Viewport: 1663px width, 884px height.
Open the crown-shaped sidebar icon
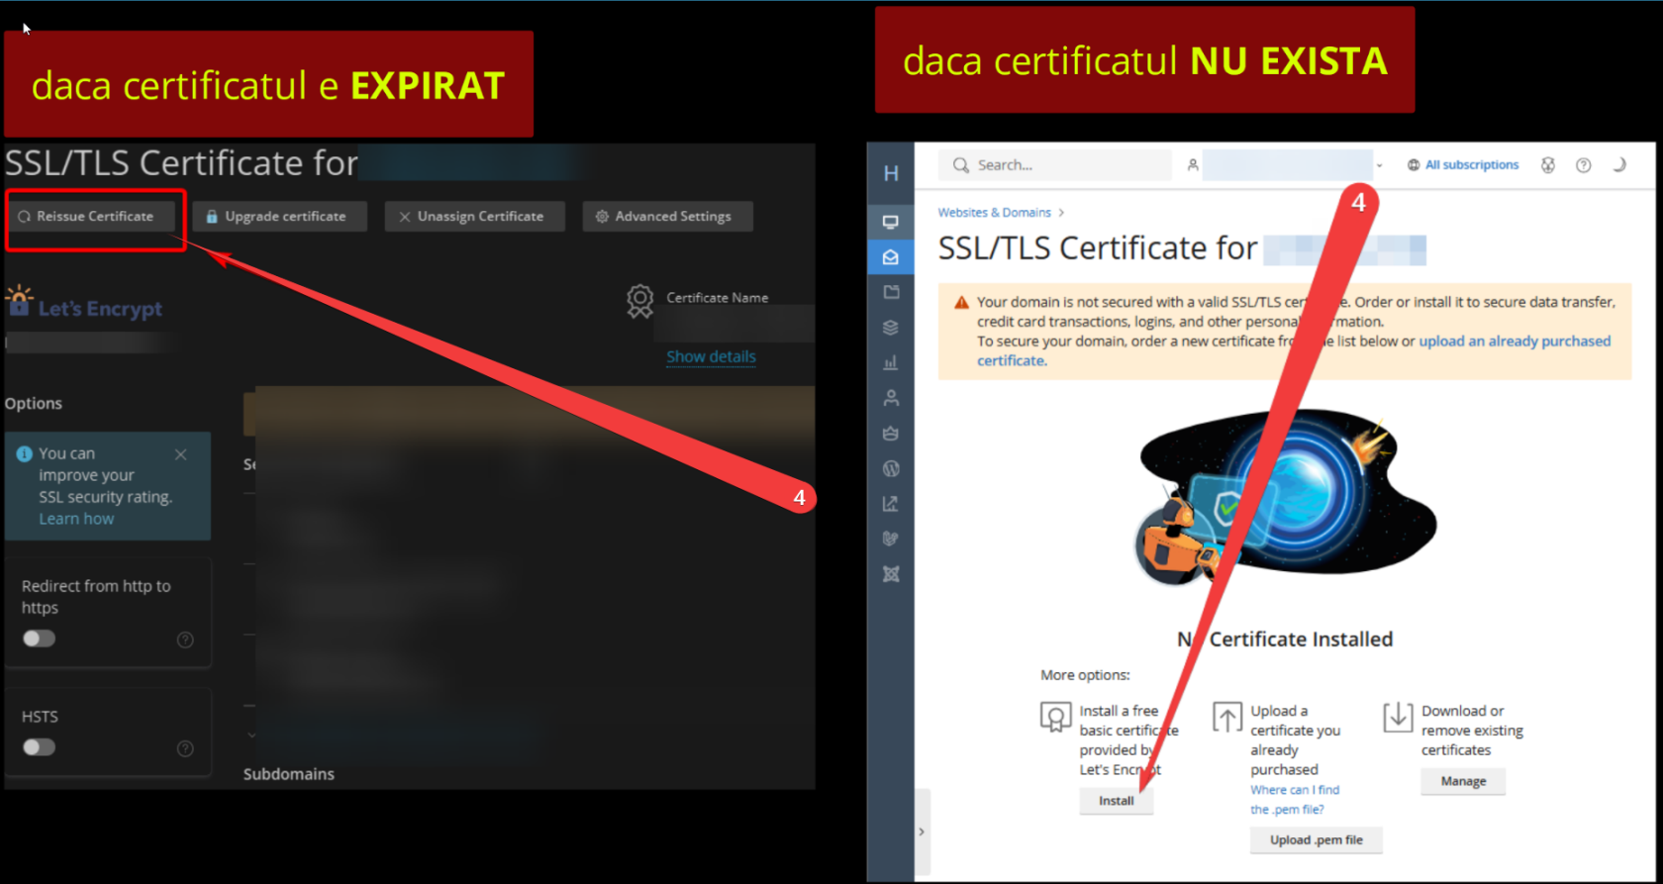[891, 433]
